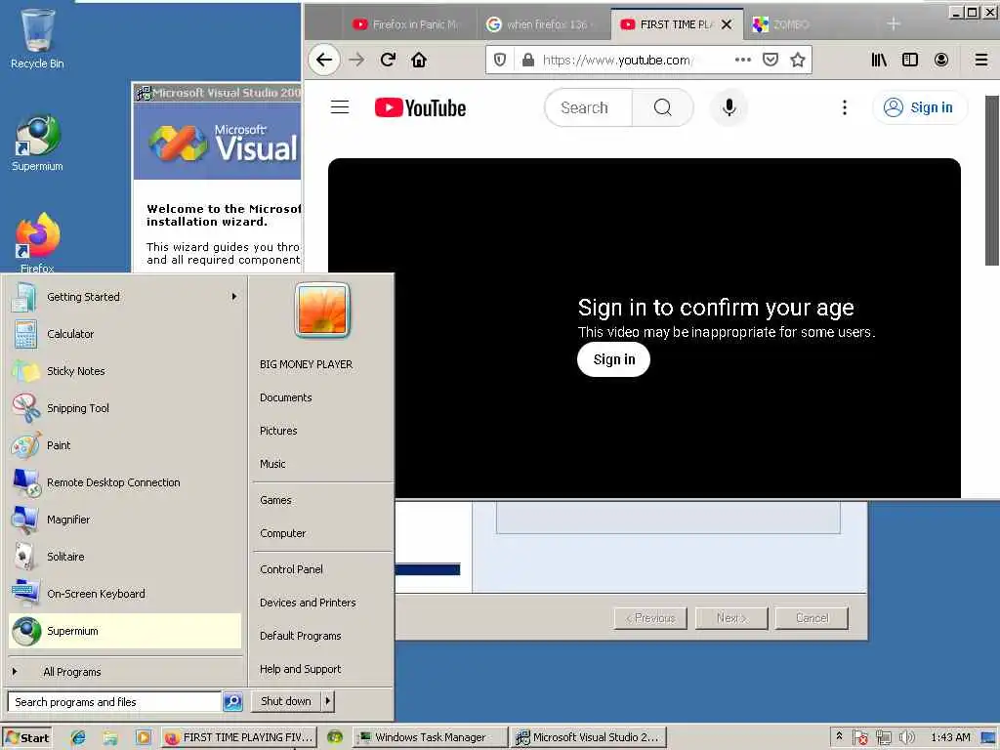This screenshot has height=750, width=1000.
Task: Open Calculator from the Start menu
Action: (x=125, y=334)
